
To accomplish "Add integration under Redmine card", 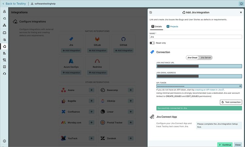I will [97, 73].
